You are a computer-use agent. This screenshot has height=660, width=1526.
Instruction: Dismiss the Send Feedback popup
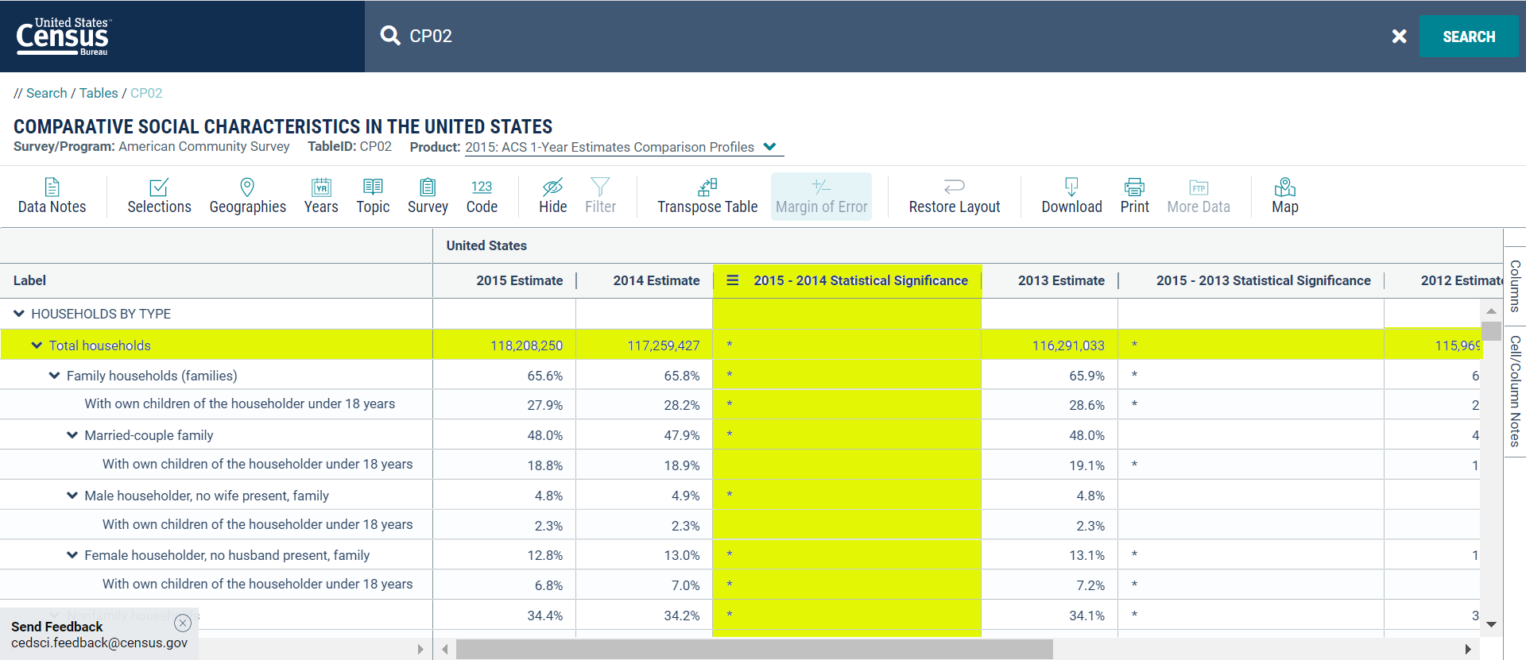tap(183, 623)
